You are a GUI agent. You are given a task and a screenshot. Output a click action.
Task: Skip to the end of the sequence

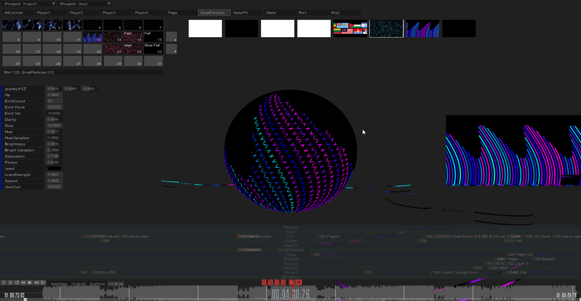36,283
